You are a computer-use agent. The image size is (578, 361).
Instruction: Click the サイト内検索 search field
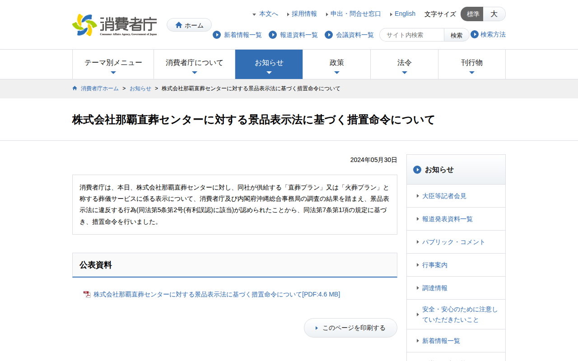pyautogui.click(x=412, y=35)
